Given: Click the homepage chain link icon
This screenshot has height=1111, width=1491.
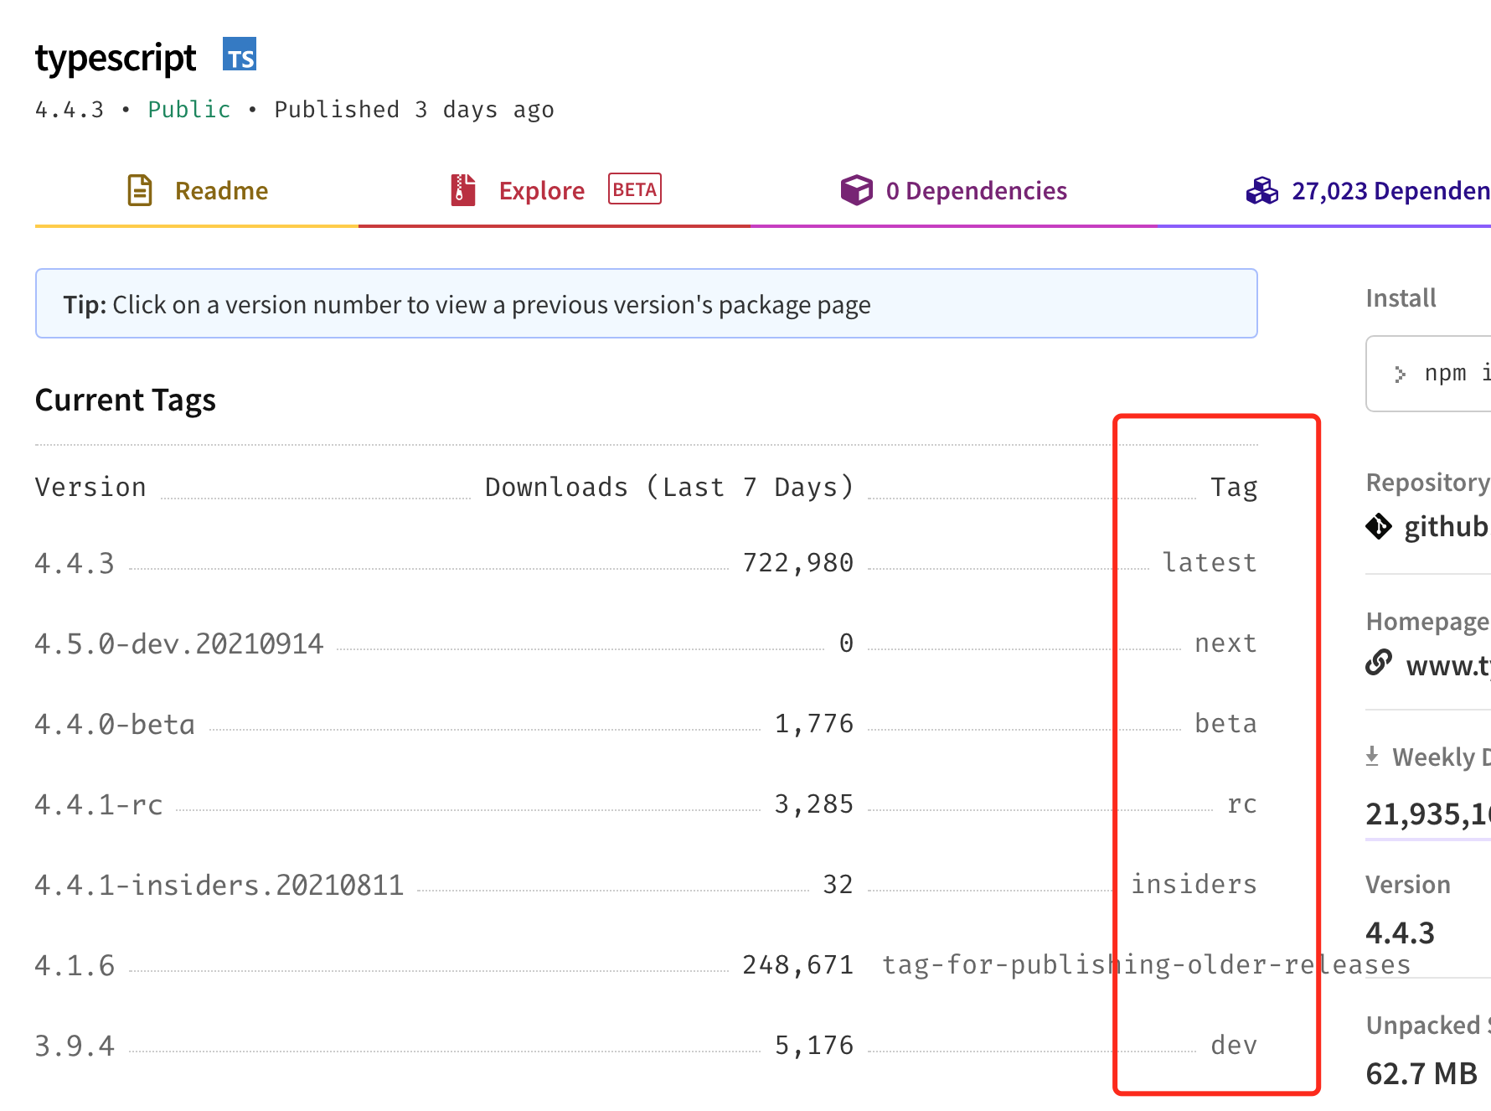Looking at the screenshot, I should coord(1379,664).
